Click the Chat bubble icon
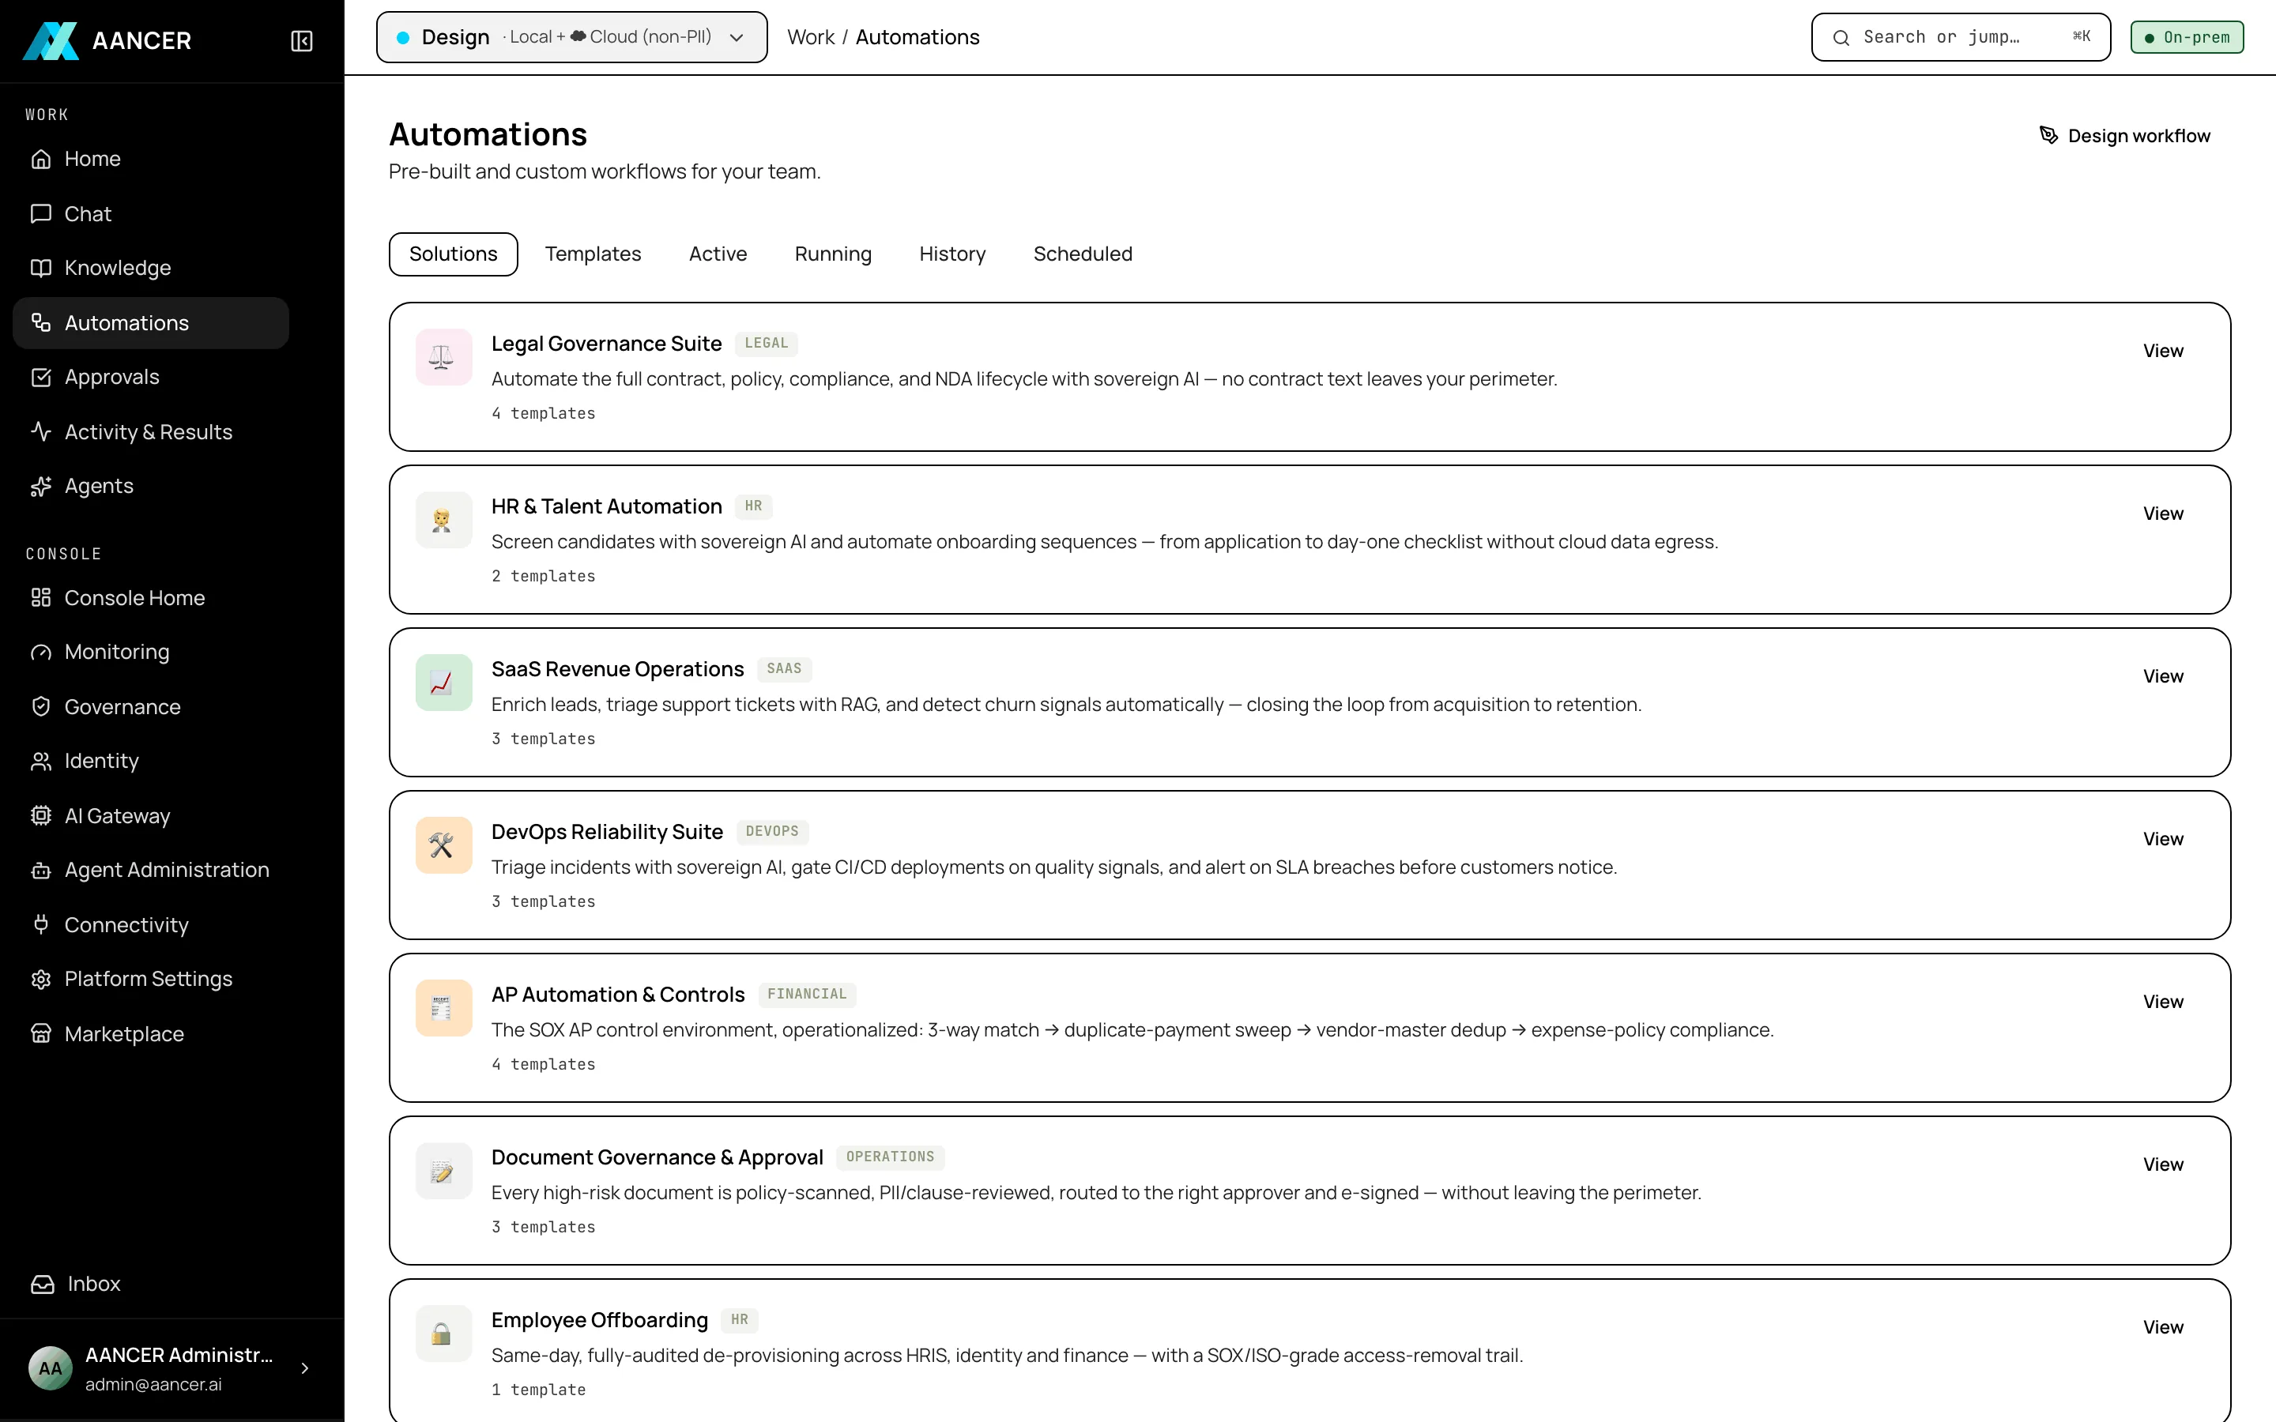Screen dimensions: 2276x1422 pyautogui.click(x=40, y=213)
